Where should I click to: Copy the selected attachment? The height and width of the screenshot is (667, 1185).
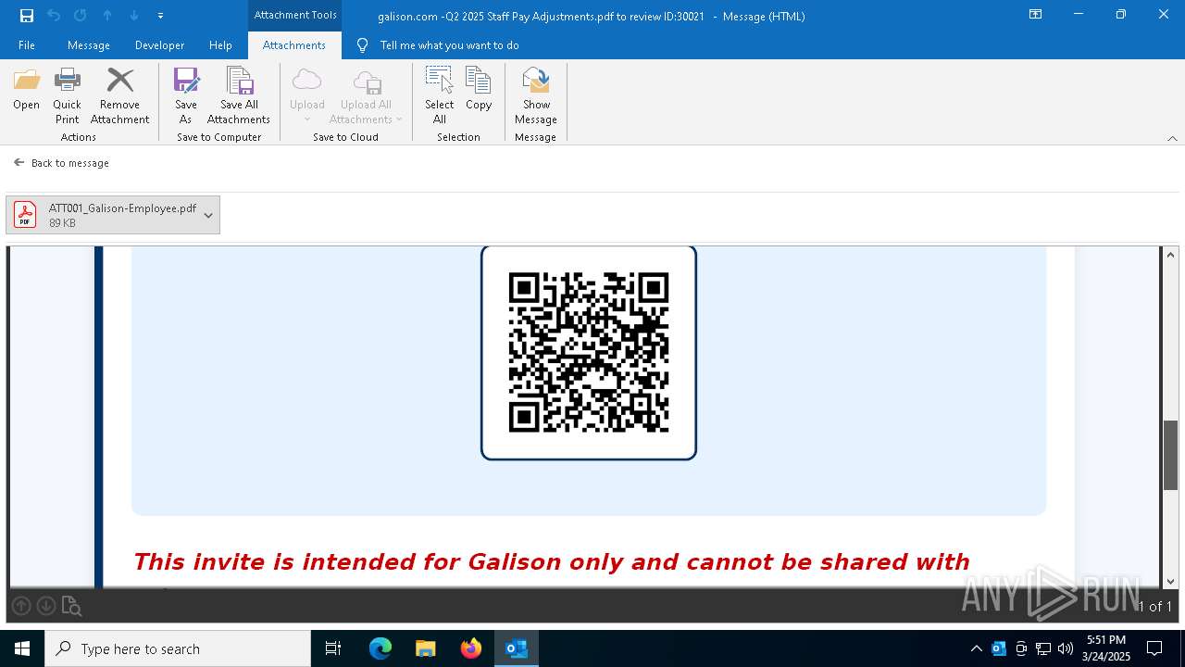pos(479,90)
